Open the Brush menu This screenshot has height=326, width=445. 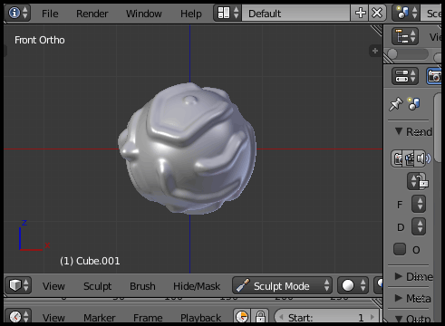142,286
